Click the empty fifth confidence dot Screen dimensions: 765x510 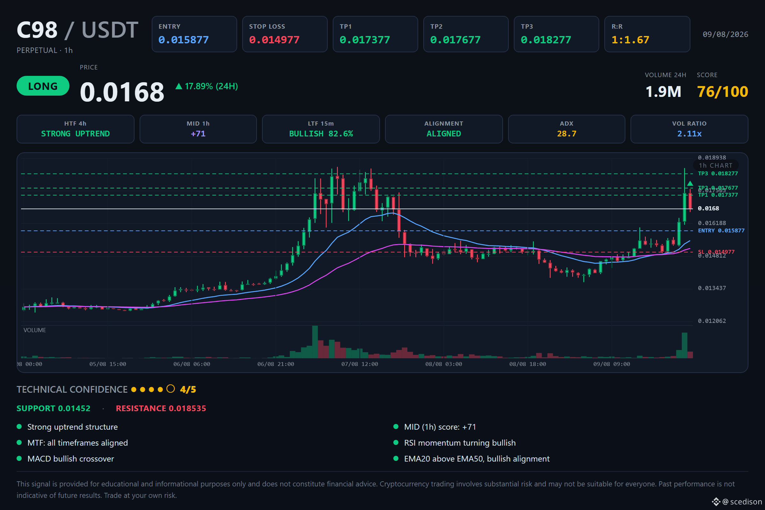[171, 389]
